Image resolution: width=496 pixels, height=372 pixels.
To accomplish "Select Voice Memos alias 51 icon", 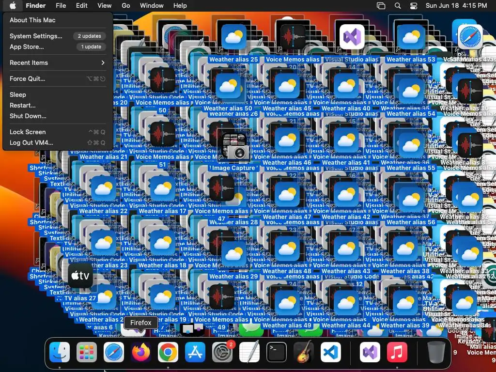I will pos(162,135).
